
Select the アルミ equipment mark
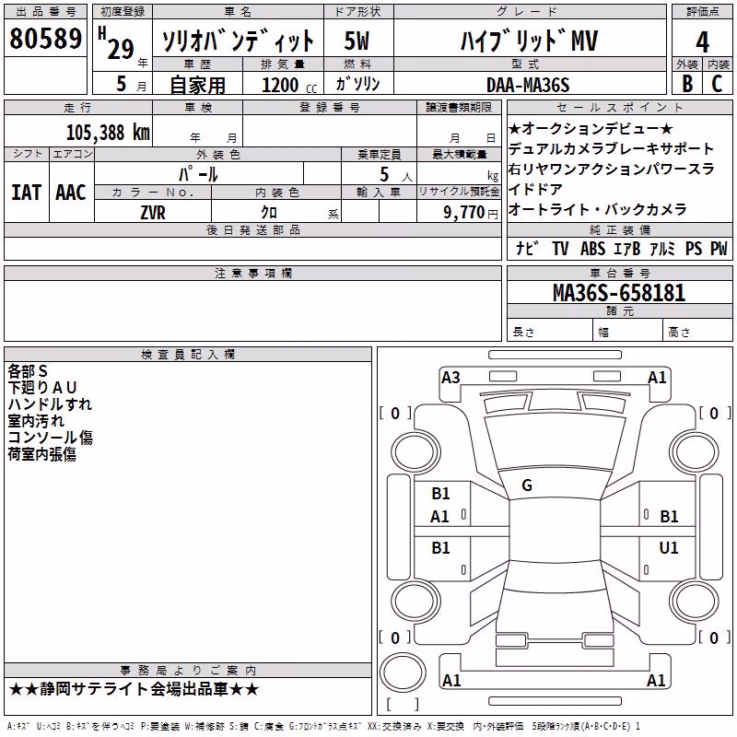pyautogui.click(x=662, y=248)
